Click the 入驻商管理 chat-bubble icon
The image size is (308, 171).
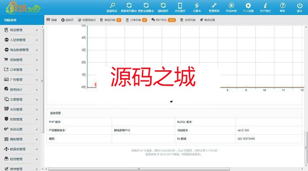(7, 40)
